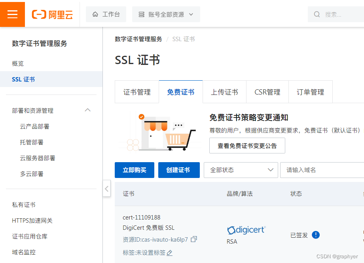Select the 免费证书 tab

181,92
